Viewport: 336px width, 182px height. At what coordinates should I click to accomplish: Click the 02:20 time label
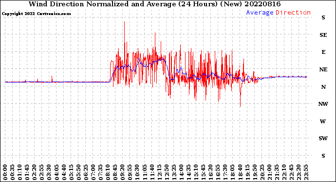click(35, 172)
